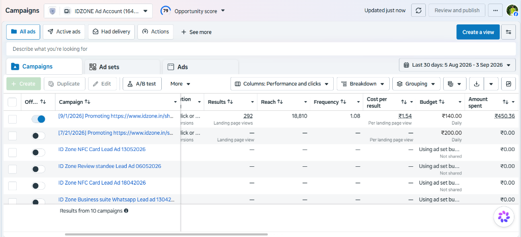Open the three-dots more options menu

(x=496, y=10)
